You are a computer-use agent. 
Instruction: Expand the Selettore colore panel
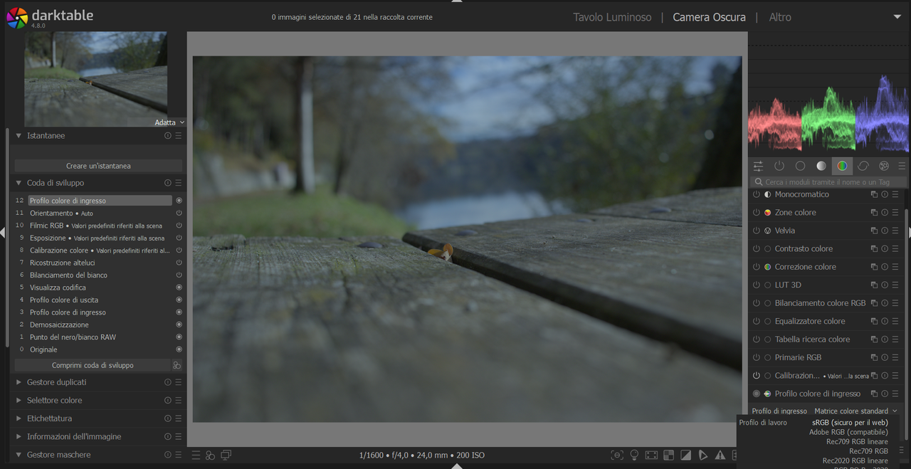[19, 400]
